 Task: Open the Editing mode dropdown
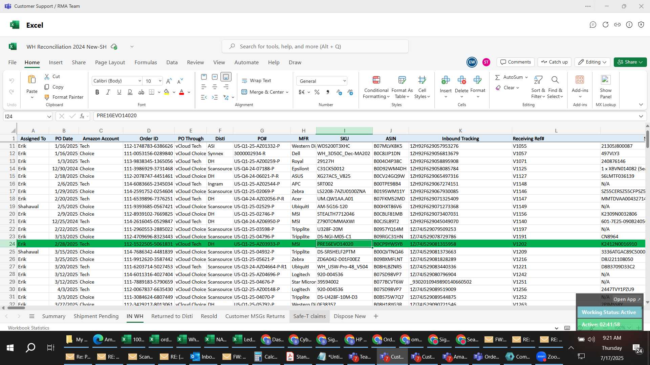592,62
